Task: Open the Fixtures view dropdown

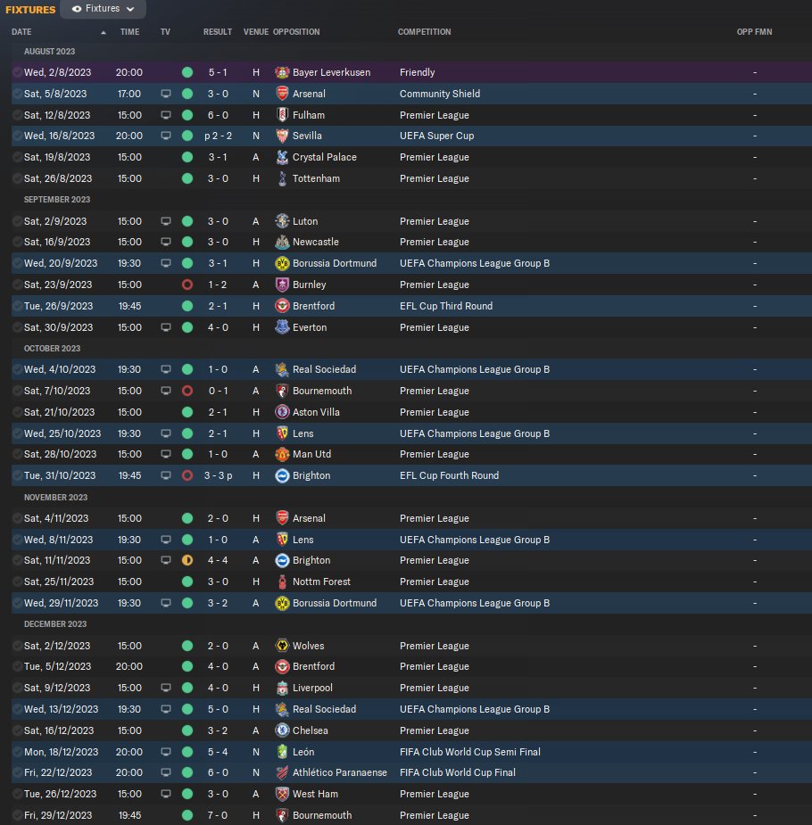Action: tap(103, 9)
